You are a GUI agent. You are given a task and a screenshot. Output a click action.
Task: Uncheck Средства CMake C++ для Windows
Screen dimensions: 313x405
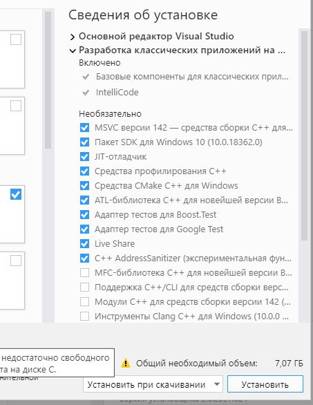[84, 185]
